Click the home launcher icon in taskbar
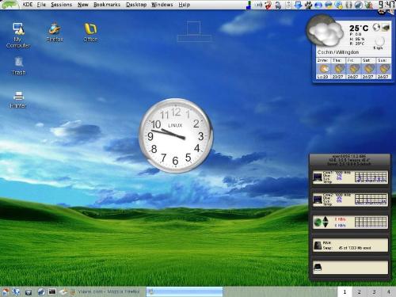This screenshot has width=396, height=297. pos(6,291)
